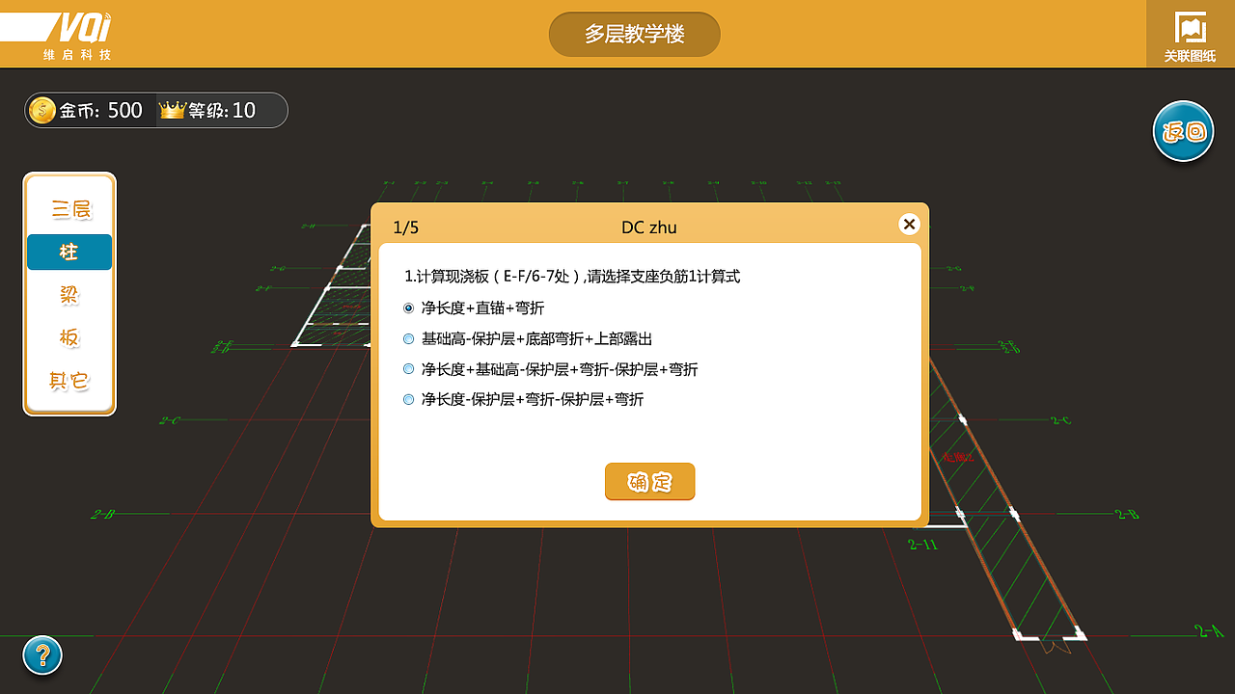The image size is (1235, 694).
Task: Select 梁 in the side menu
Action: pyautogui.click(x=69, y=295)
